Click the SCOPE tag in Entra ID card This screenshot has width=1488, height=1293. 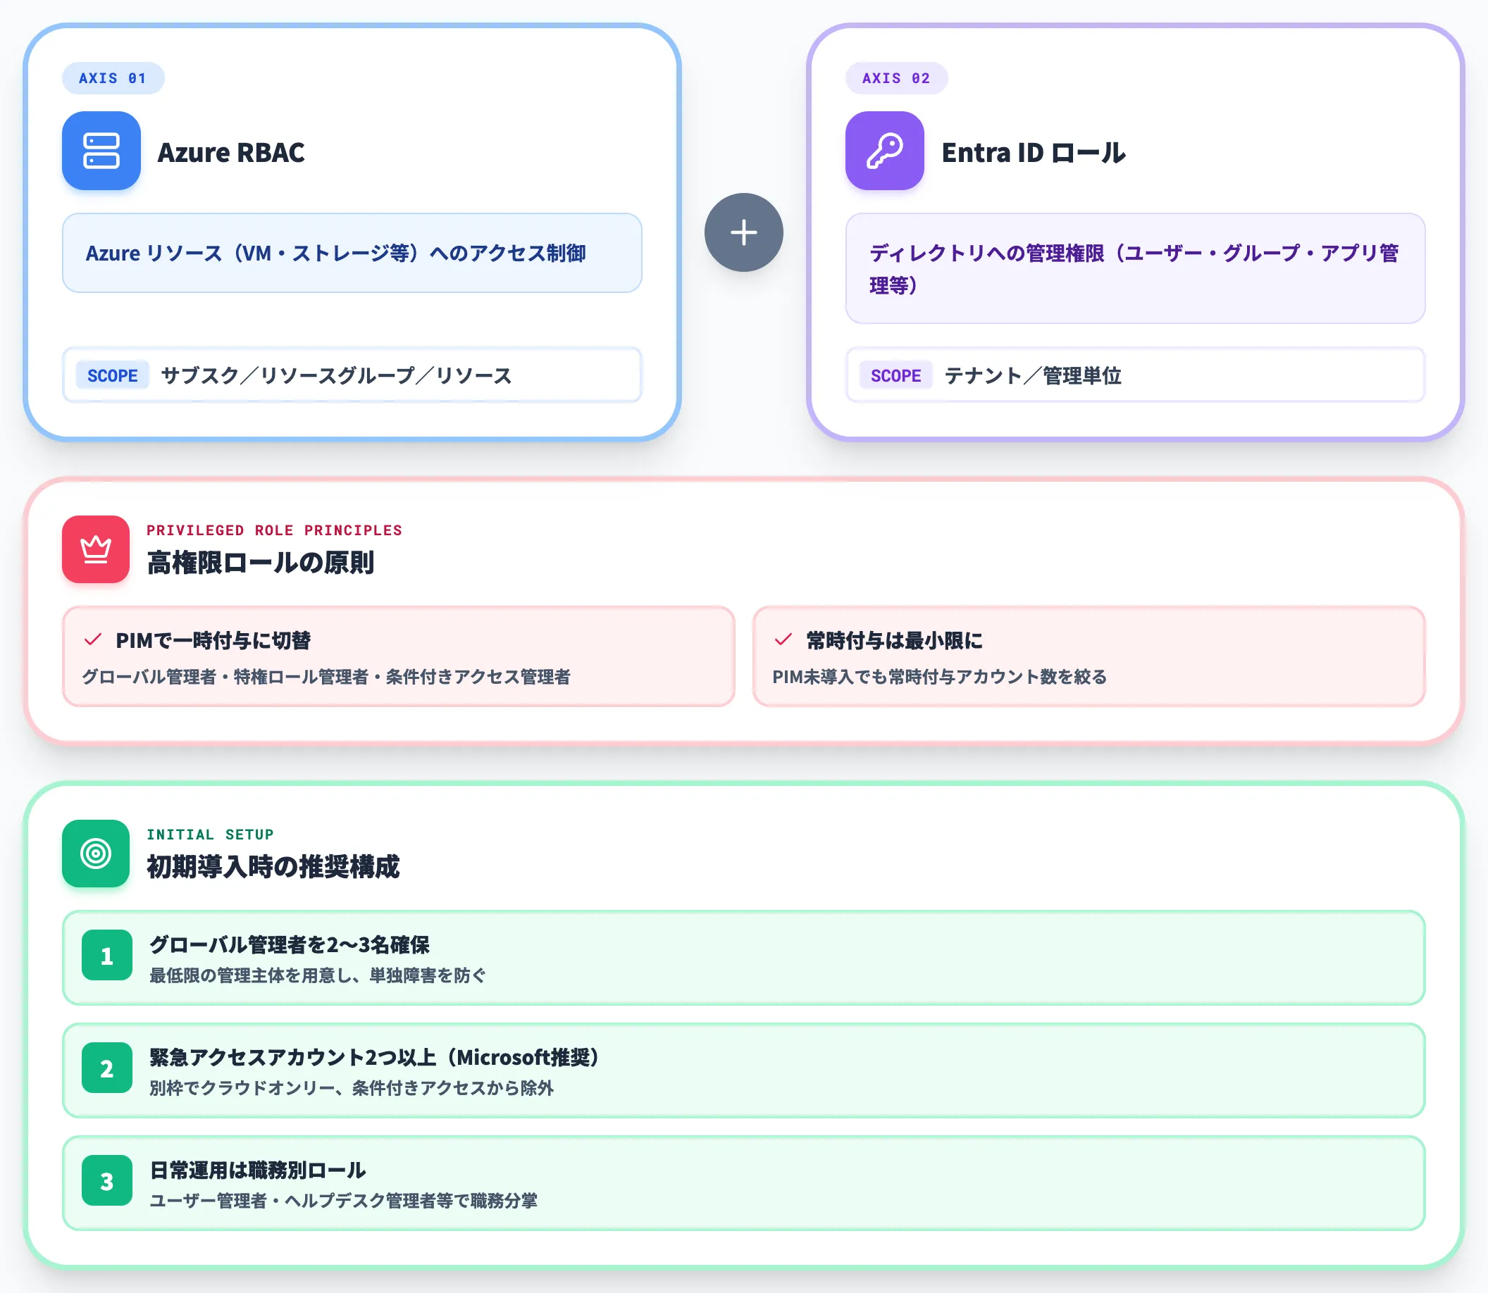click(x=896, y=375)
